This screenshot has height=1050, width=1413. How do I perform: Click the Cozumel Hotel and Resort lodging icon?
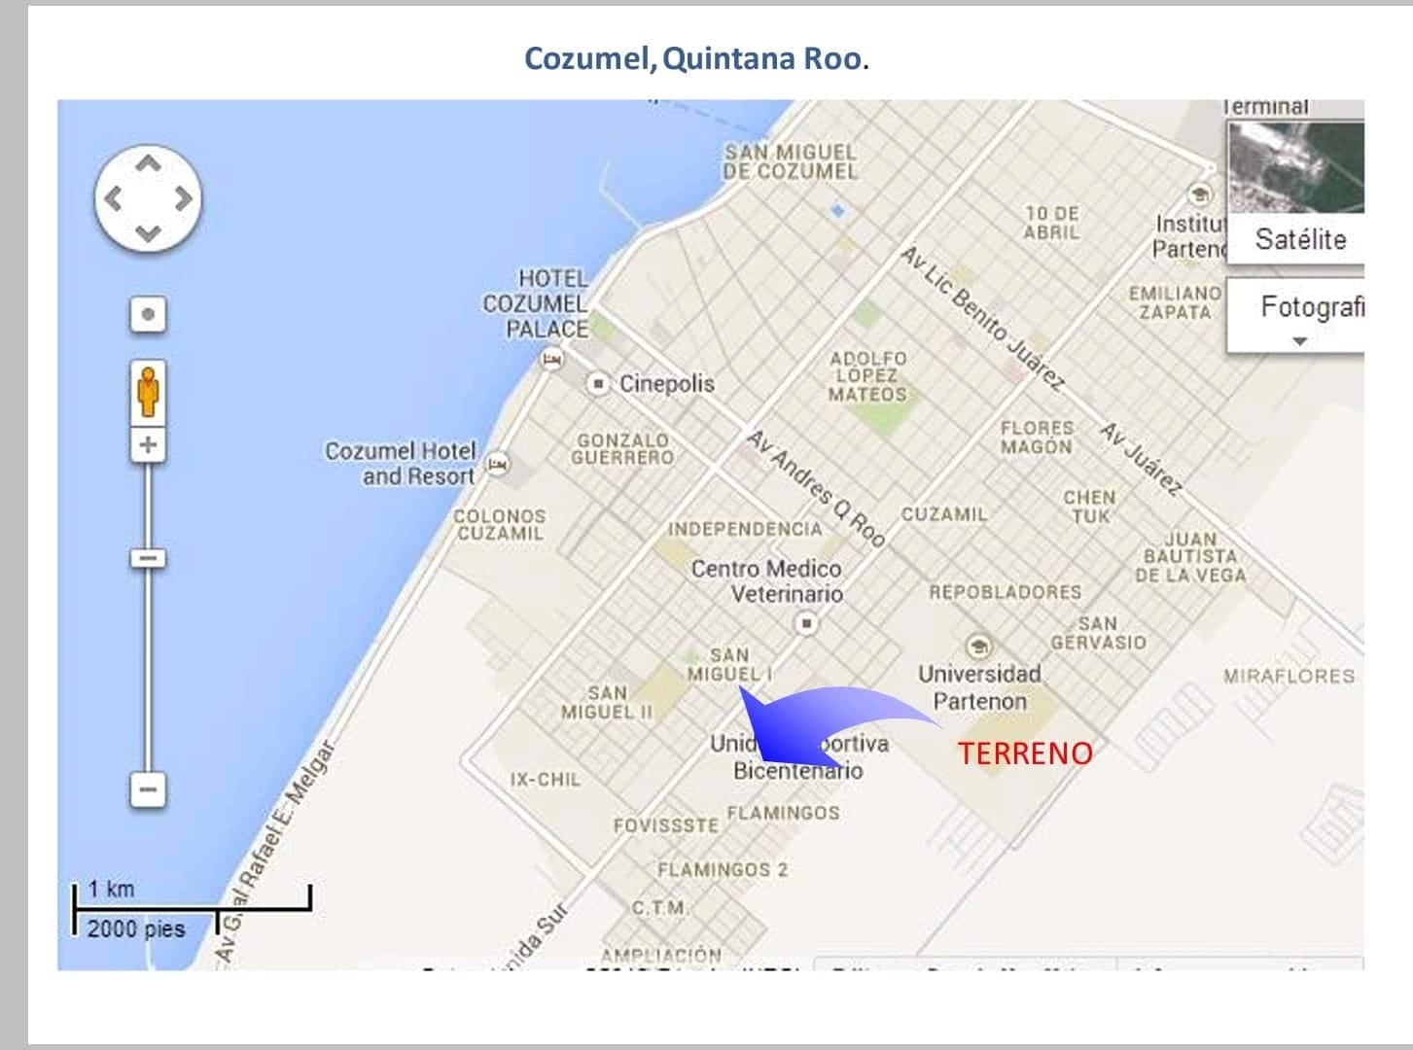498,464
